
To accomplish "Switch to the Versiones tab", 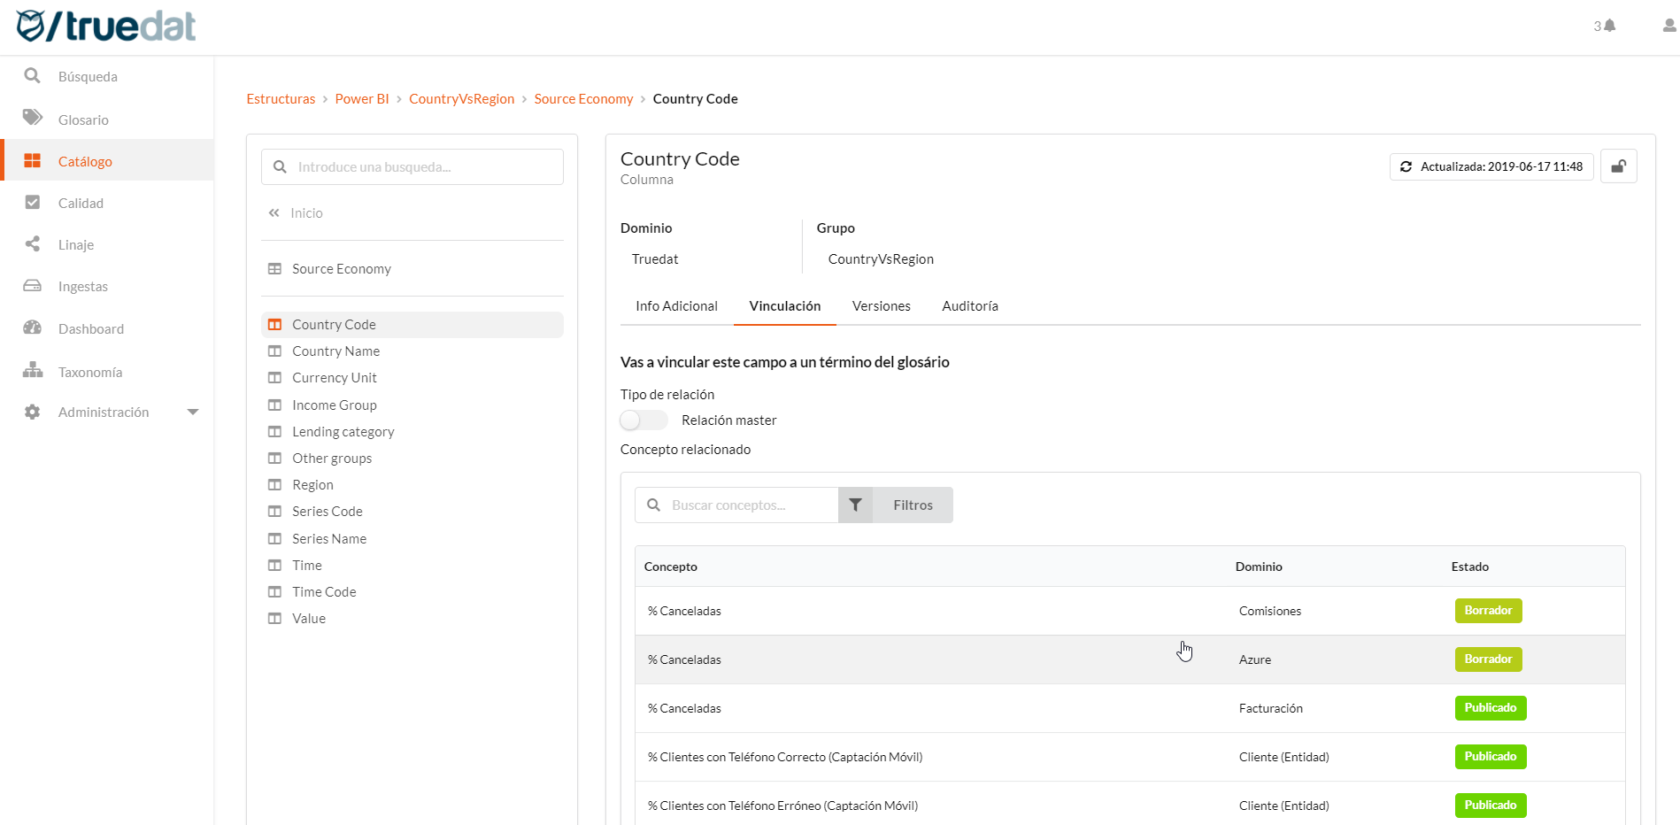I will coord(881,305).
